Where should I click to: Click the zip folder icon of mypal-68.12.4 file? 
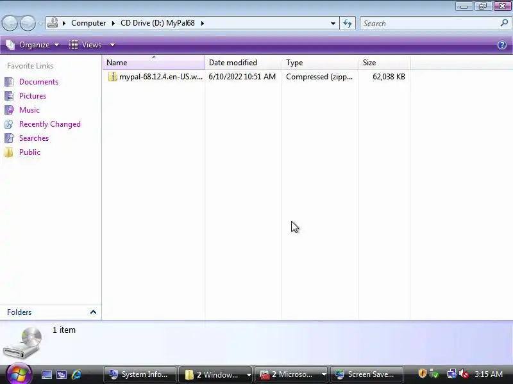(113, 77)
